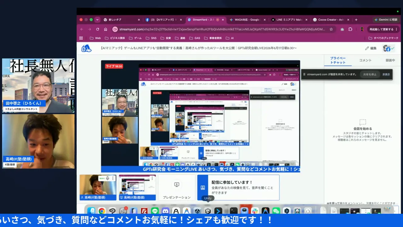The image size is (403, 227).
Task: Open the GAS bookmarks folder
Action: pyautogui.click(x=195, y=38)
